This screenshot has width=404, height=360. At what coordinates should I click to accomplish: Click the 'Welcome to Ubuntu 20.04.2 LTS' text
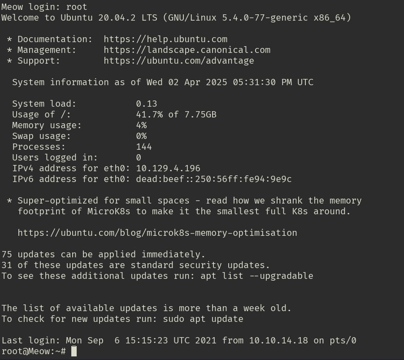pyautogui.click(x=74, y=18)
